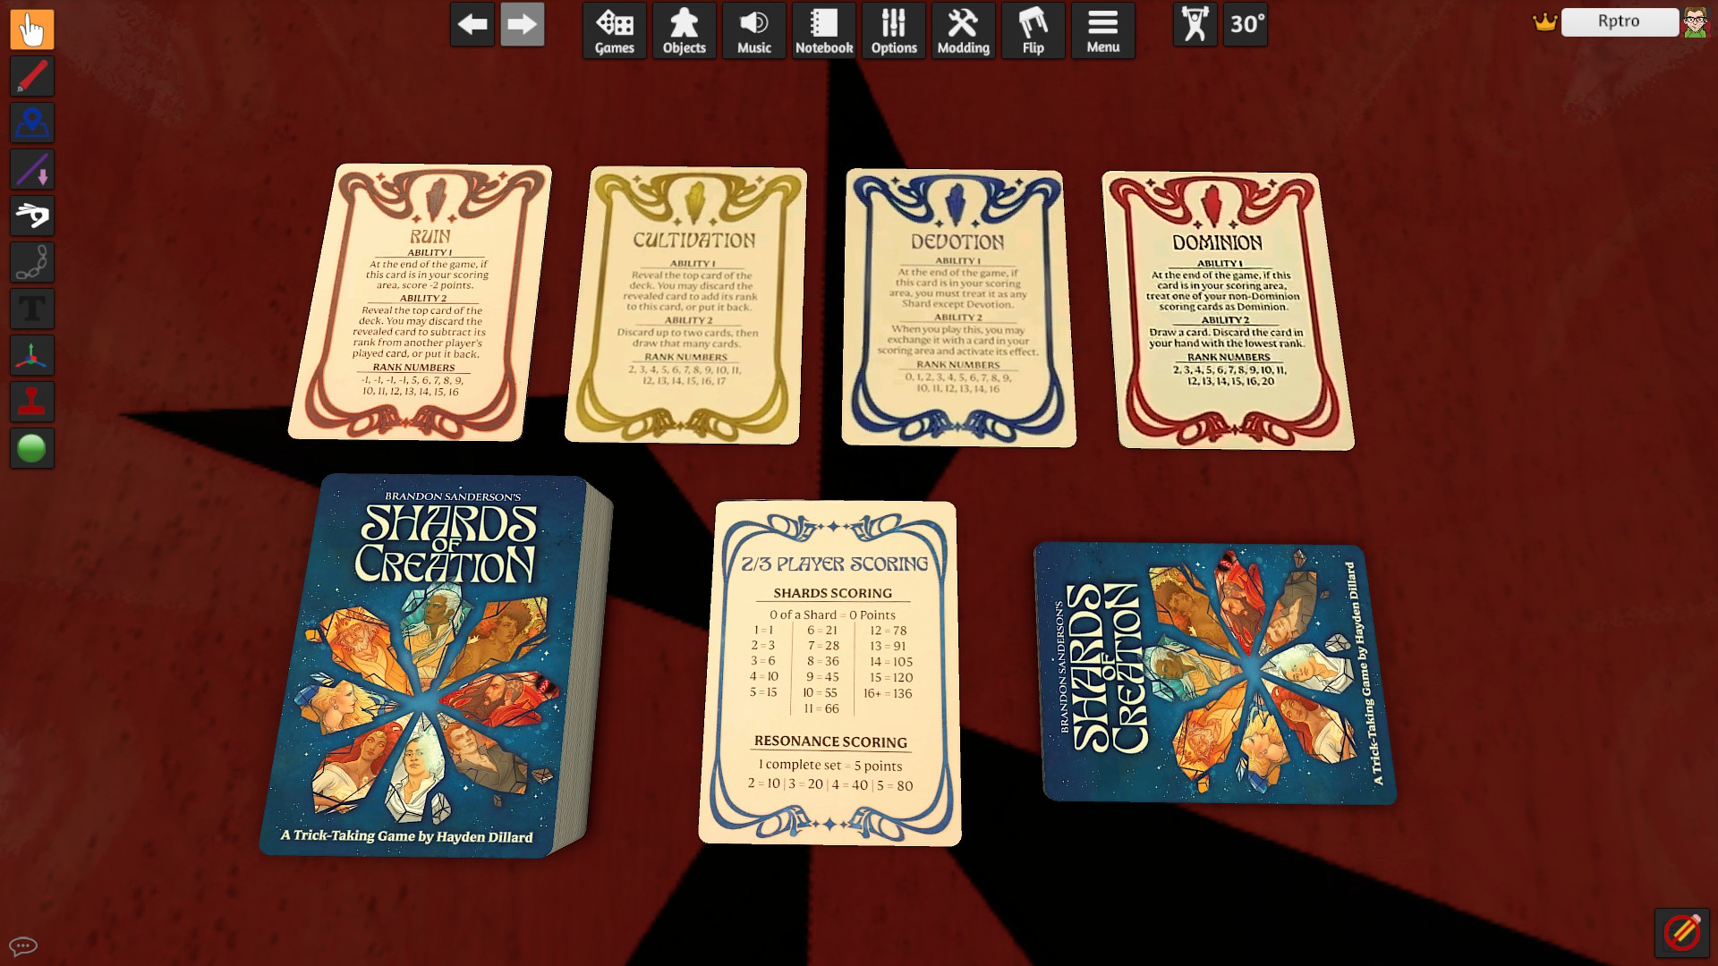Click the crossed-out pencil icon
This screenshot has height=966, width=1718.
pyautogui.click(x=1682, y=932)
